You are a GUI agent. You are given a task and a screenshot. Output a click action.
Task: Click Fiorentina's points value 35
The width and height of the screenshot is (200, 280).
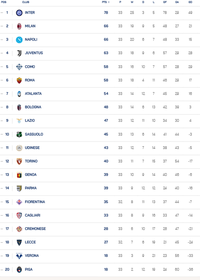point(106,202)
